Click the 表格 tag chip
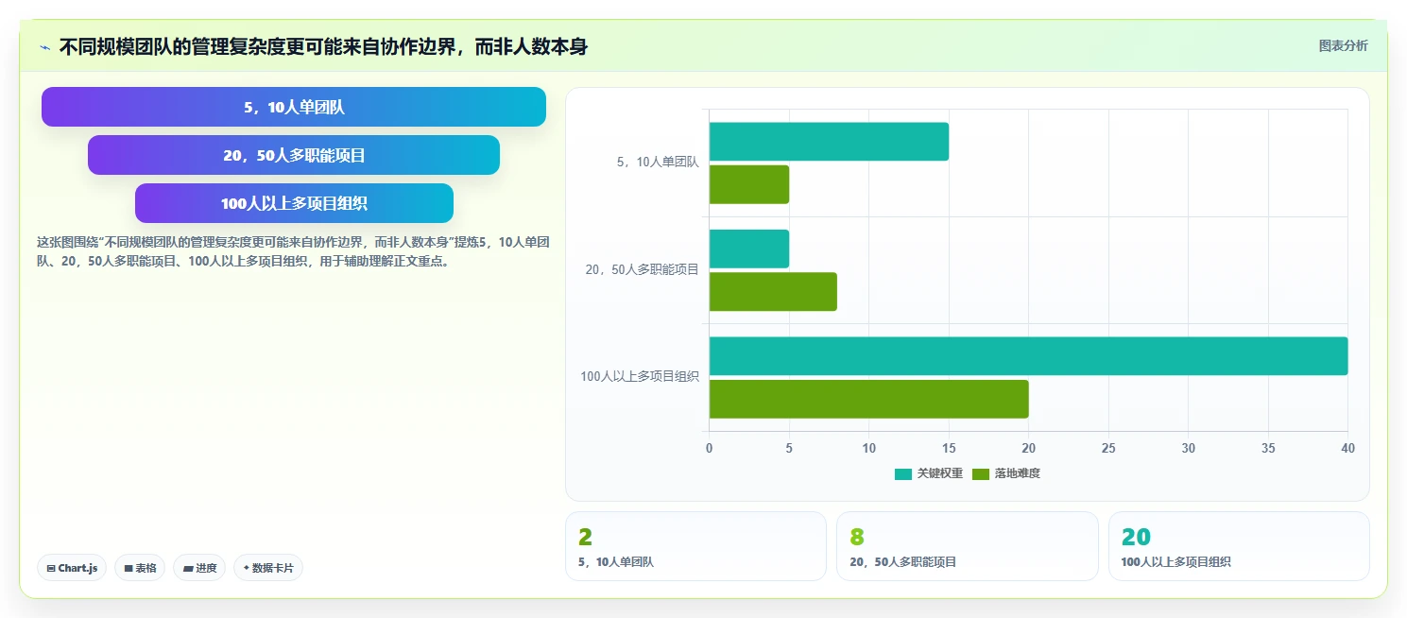 [140, 568]
